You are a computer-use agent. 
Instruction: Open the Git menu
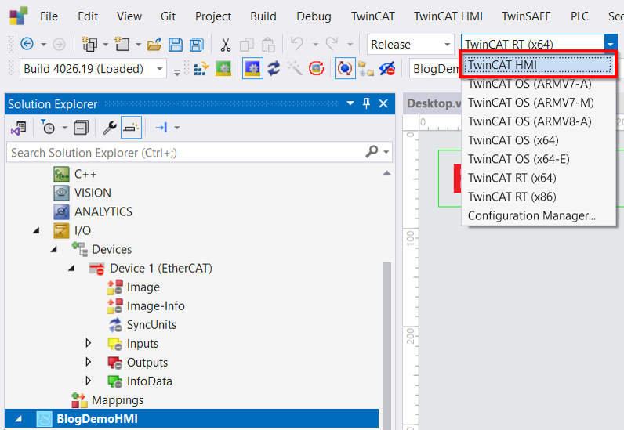168,16
